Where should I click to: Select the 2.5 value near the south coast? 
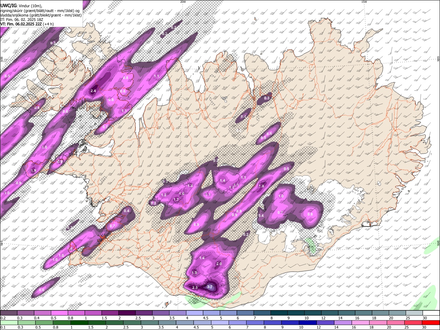click(195, 287)
